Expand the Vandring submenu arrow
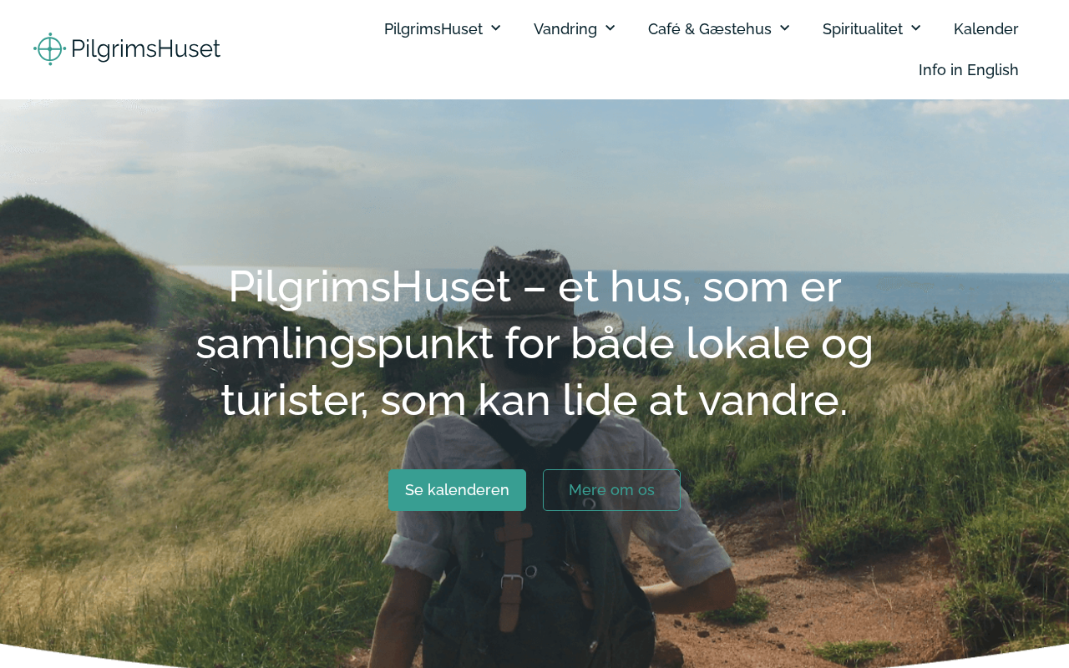The height and width of the screenshot is (668, 1069). click(610, 28)
